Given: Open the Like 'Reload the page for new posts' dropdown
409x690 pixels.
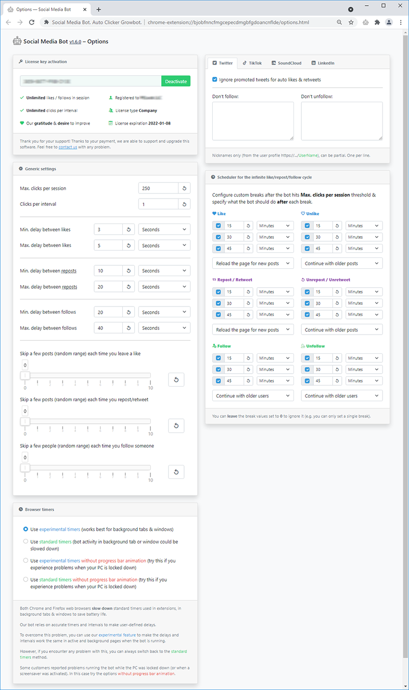Looking at the screenshot, I should point(253,264).
